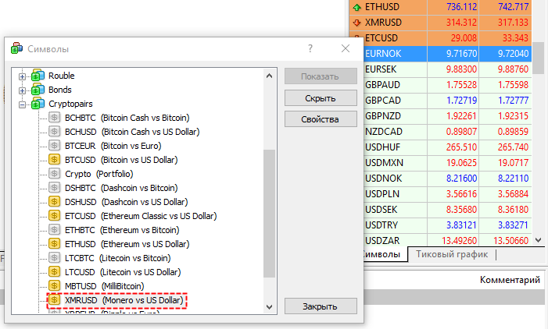Select BCHBTC (Bitcoin Cash vs Bitcoin)
Viewport: 548px width, 329px height.
click(x=127, y=118)
